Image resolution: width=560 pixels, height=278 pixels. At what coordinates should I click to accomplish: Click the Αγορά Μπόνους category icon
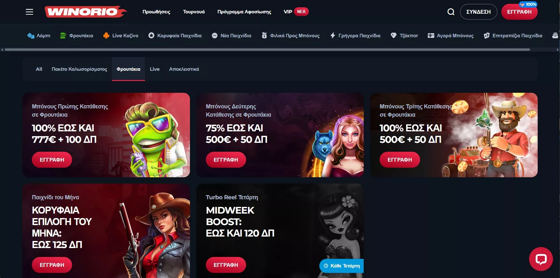(x=431, y=36)
